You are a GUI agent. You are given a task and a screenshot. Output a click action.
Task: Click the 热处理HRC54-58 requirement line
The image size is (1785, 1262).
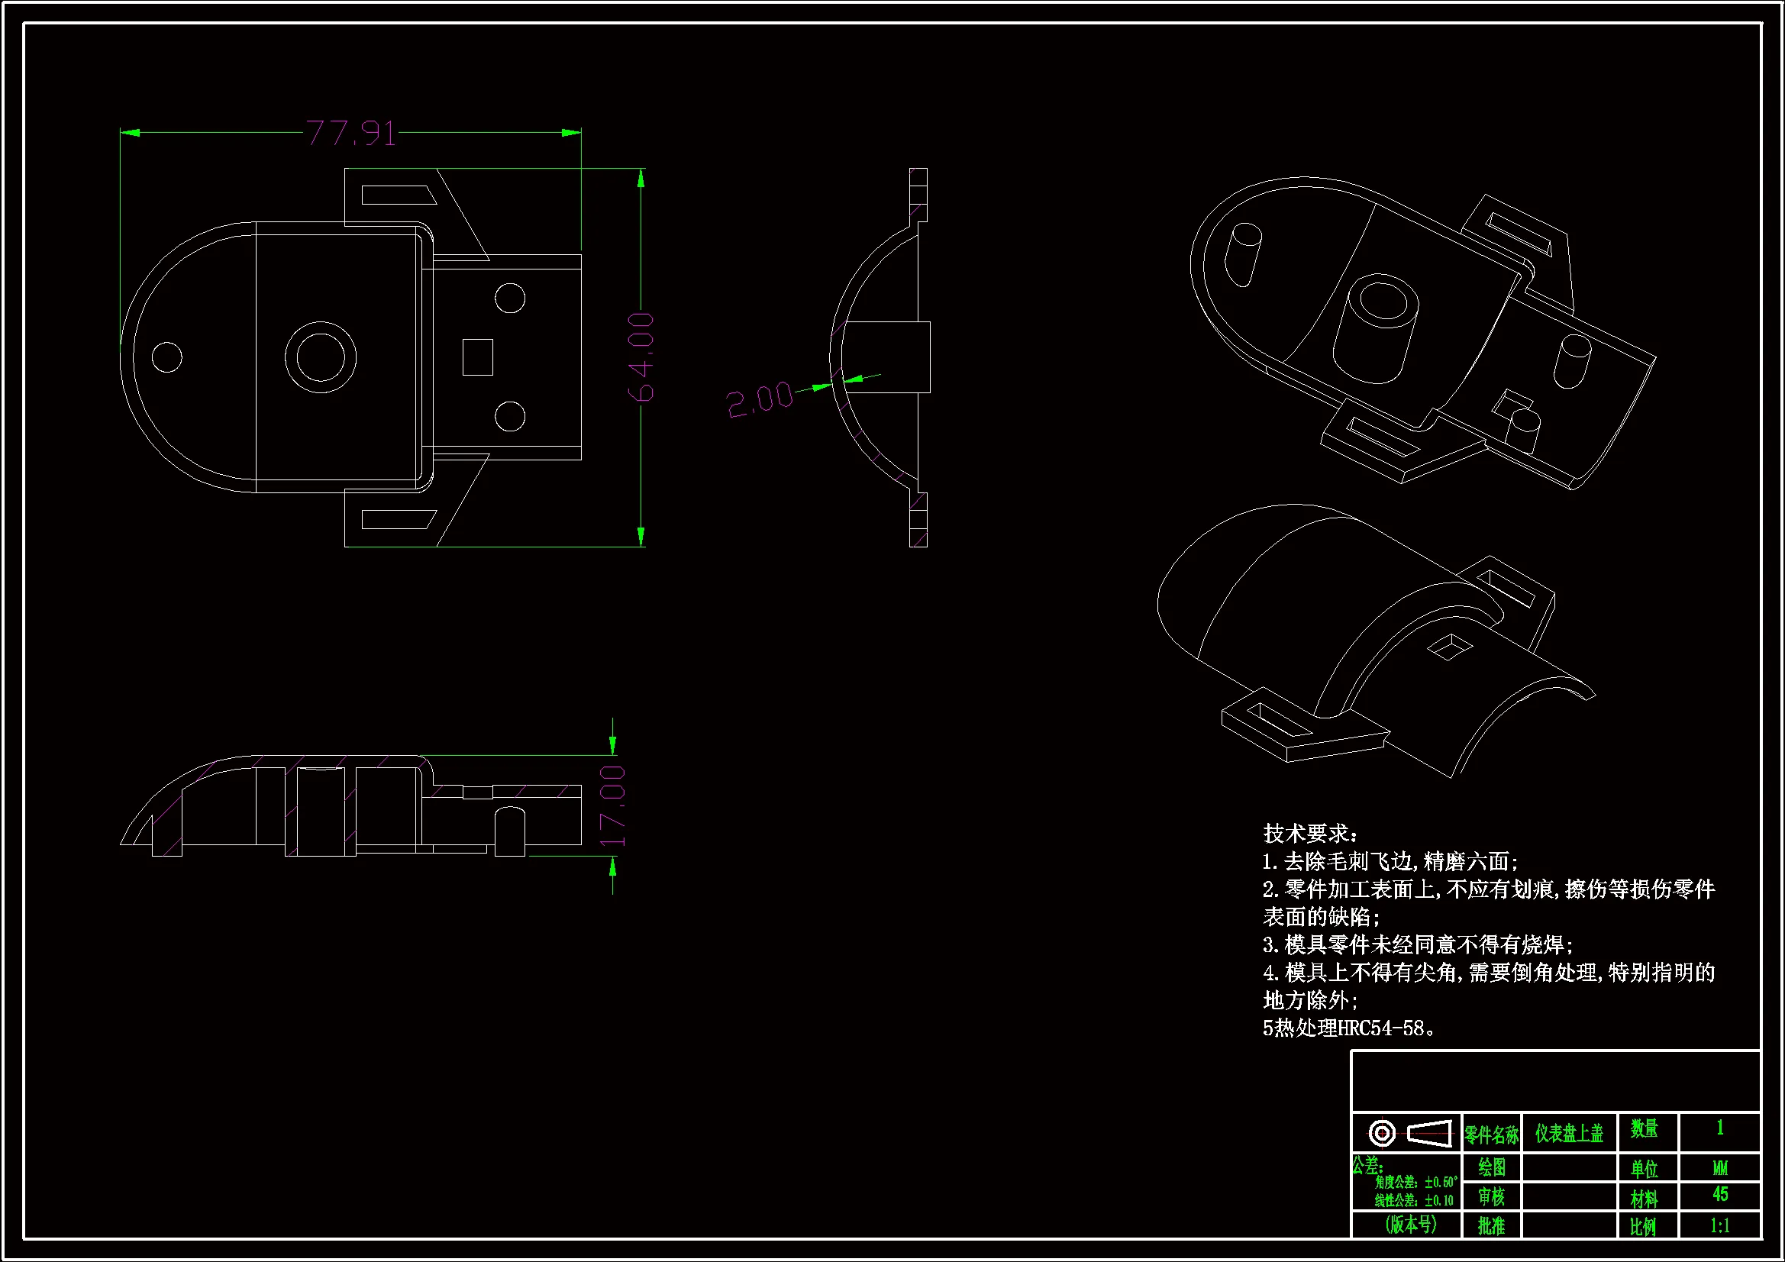click(x=1349, y=1028)
